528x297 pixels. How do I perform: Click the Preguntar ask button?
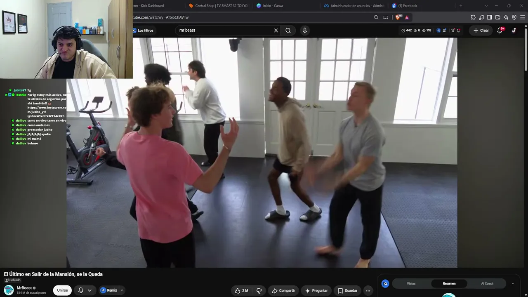(316, 291)
